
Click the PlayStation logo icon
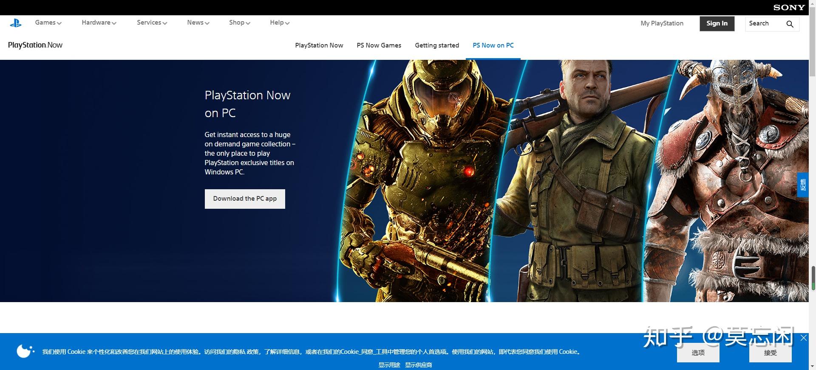coord(16,23)
